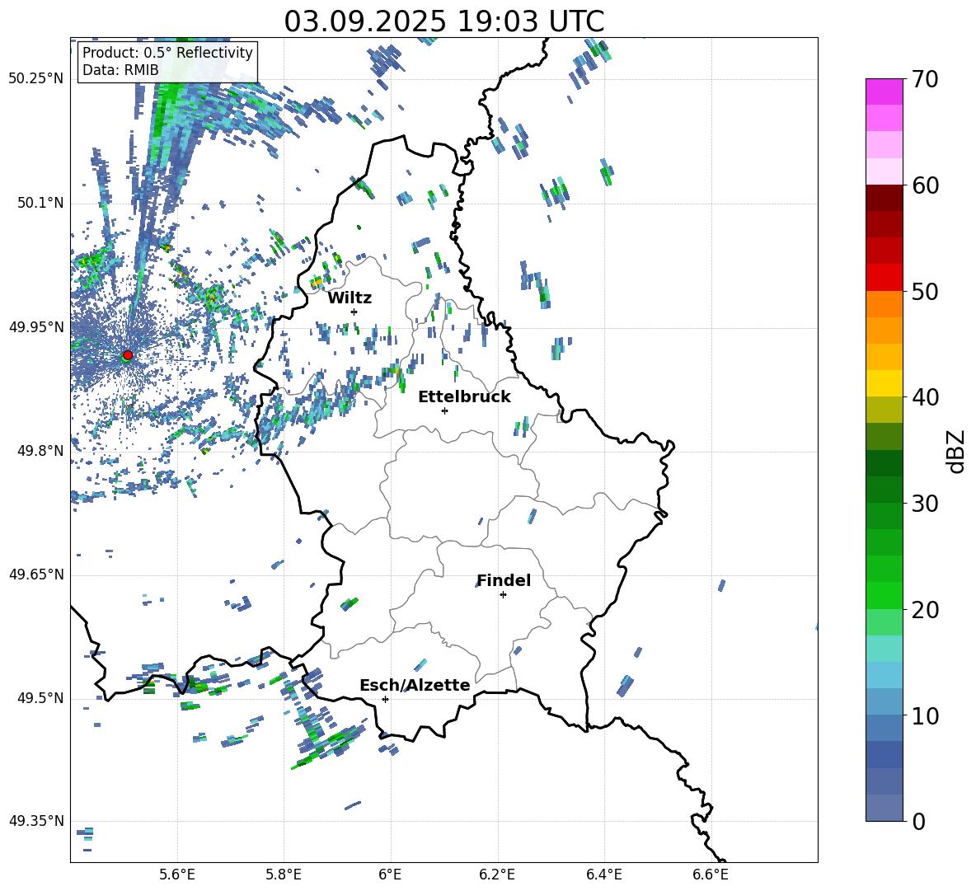
Task: Click the 49.35°N latitude label
Action: click(x=36, y=821)
